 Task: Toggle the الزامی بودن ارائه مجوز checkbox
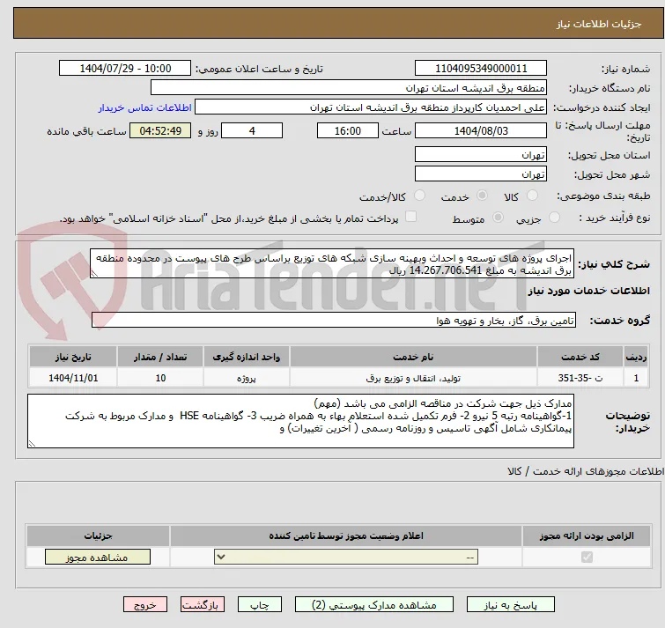tap(587, 557)
